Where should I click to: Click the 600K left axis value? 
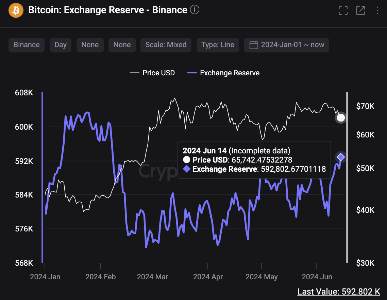[24, 127]
